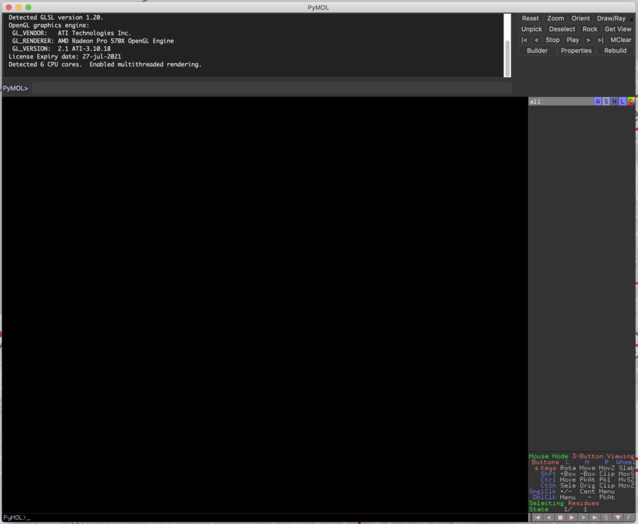The width and height of the screenshot is (638, 524).
Task: Click the 'Detected 6 CPU cores' log line
Action: pyautogui.click(x=105, y=64)
